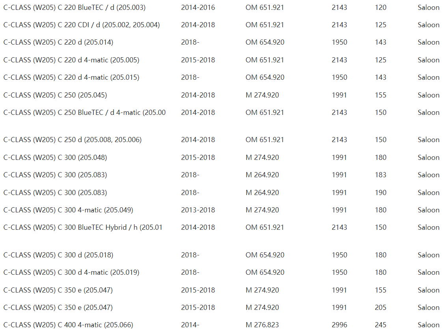Click the C 300 d (205.018) model name
The image size is (447, 332).
58,255
